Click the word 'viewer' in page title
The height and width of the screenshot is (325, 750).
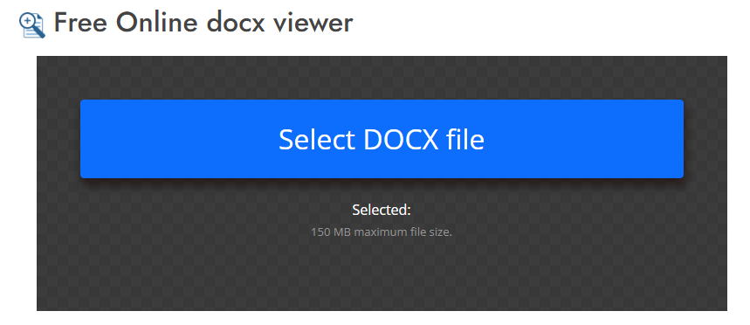312,24
